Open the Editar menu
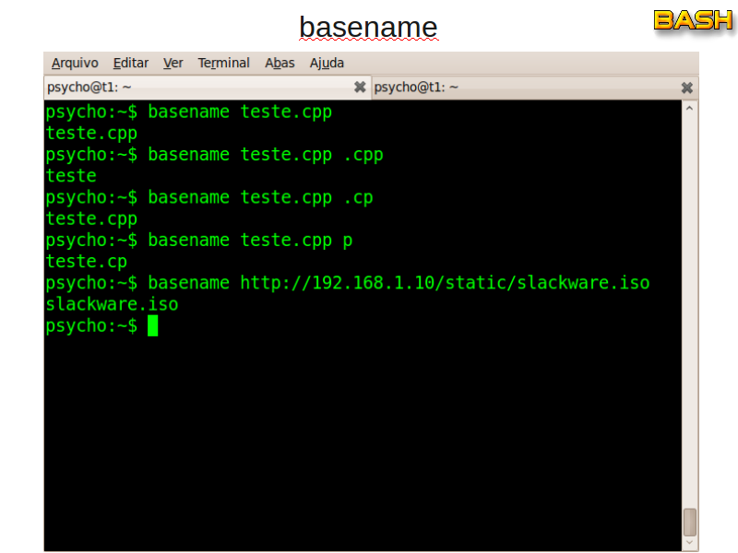Screen dimensions: 738x553 click(131, 63)
